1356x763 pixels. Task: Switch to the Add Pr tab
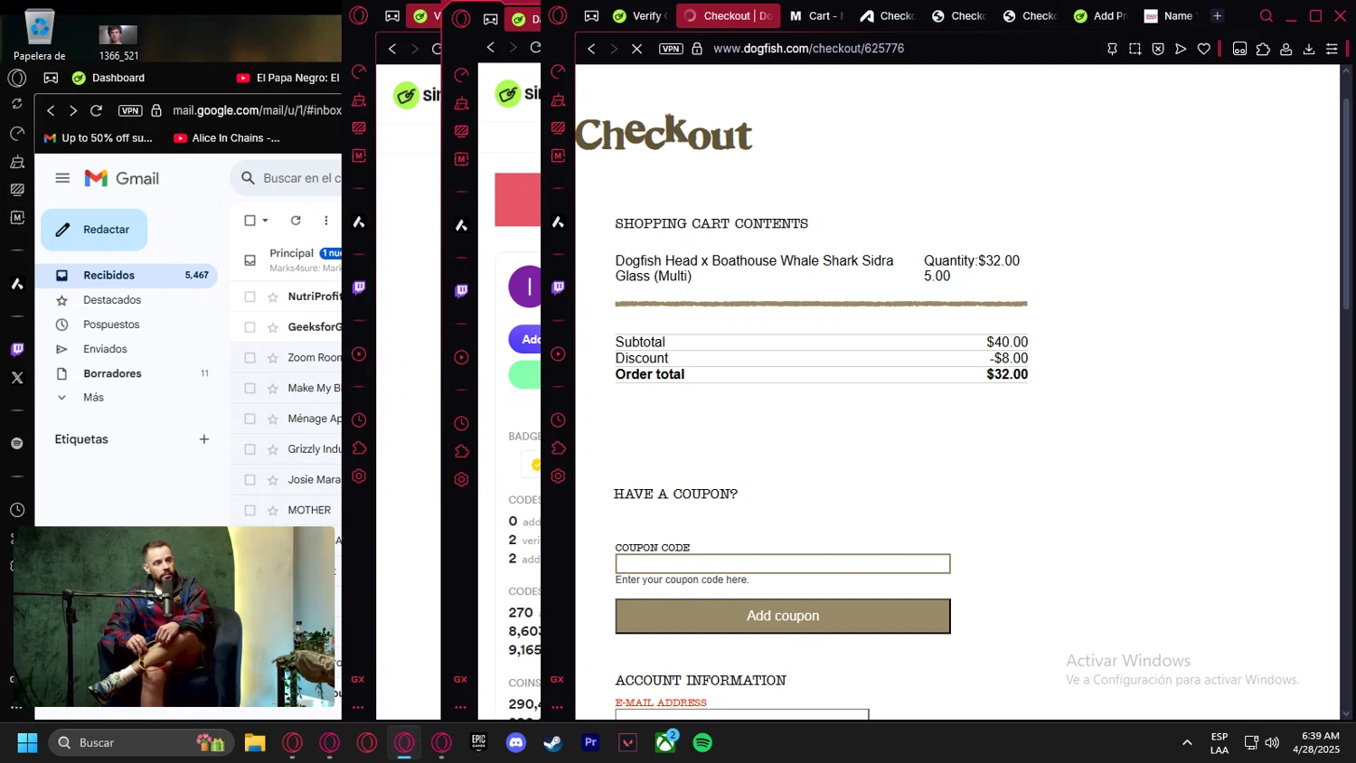[x=1100, y=16]
